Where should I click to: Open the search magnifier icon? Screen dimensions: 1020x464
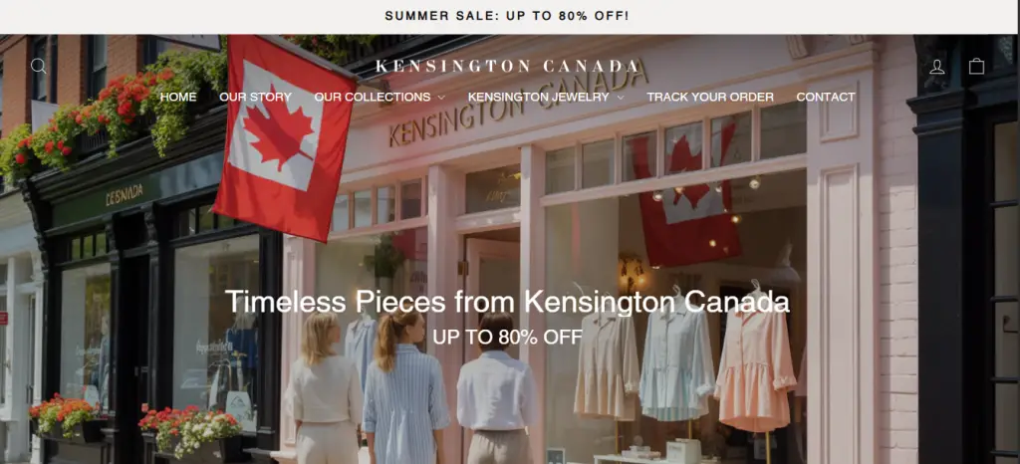[x=39, y=66]
